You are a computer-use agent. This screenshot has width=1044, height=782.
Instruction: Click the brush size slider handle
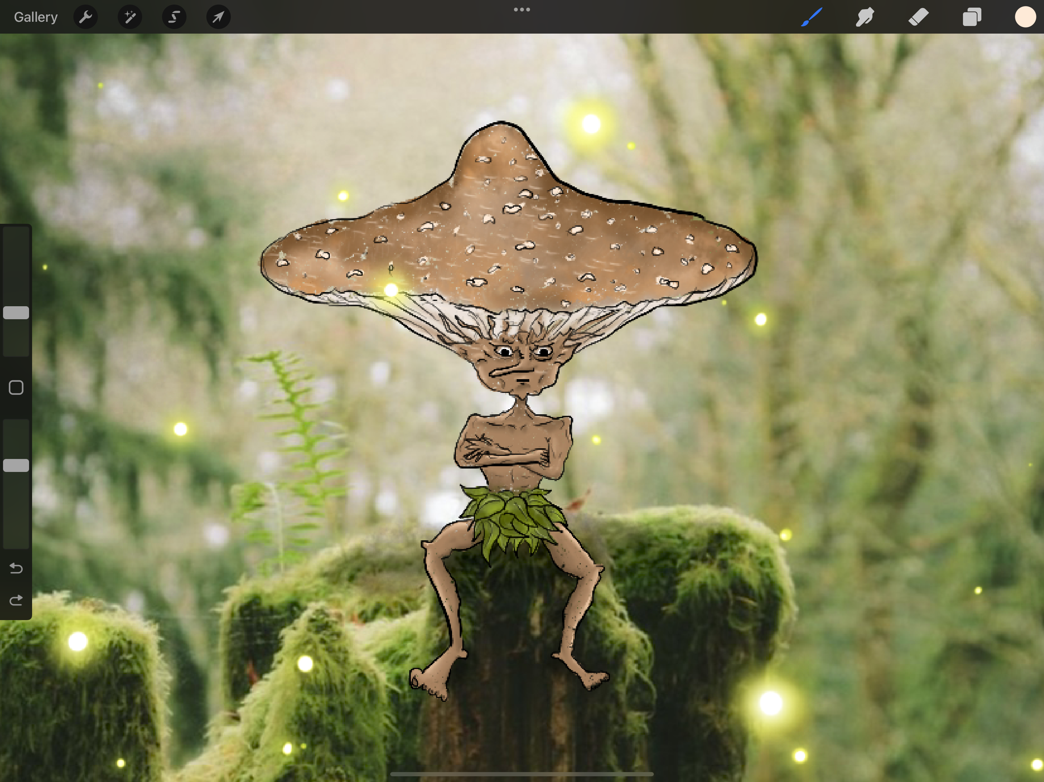tap(16, 313)
